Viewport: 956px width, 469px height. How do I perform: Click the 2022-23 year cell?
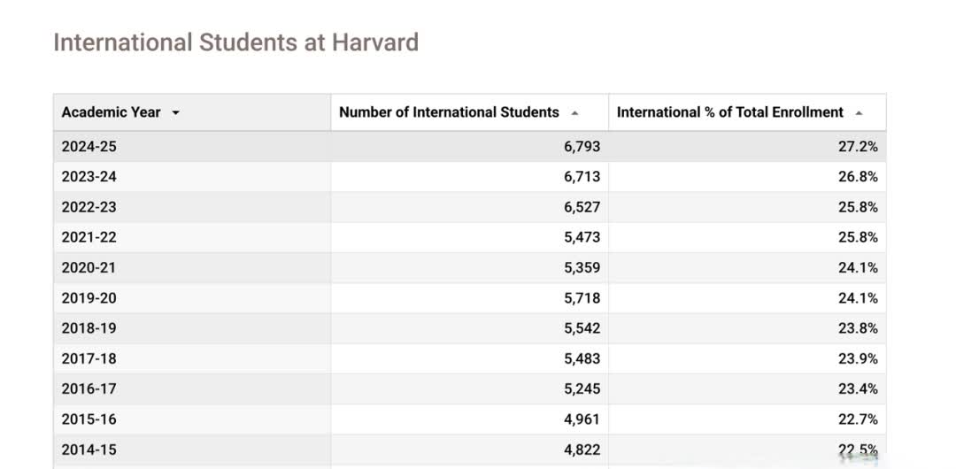pyautogui.click(x=192, y=207)
